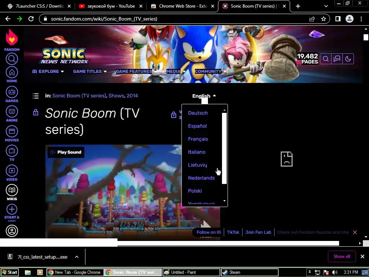Click the browser back arrow
This screenshot has height=277, width=369.
click(x=8, y=19)
